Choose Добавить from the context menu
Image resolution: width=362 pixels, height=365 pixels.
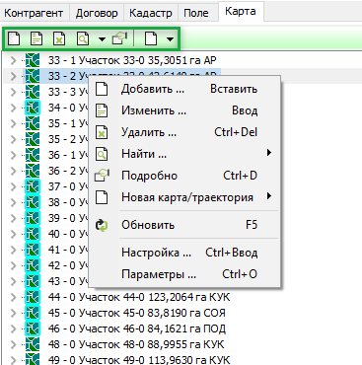click(184, 89)
